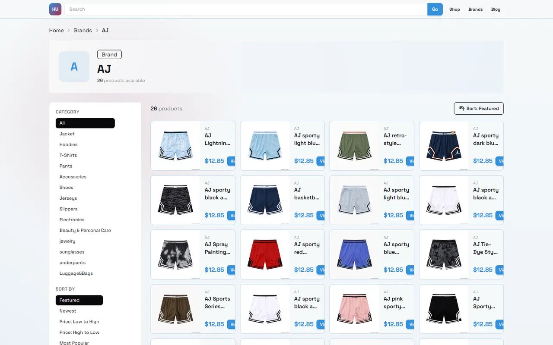
Task: Click the AJ brand avatar letter A
Action: pyautogui.click(x=74, y=67)
